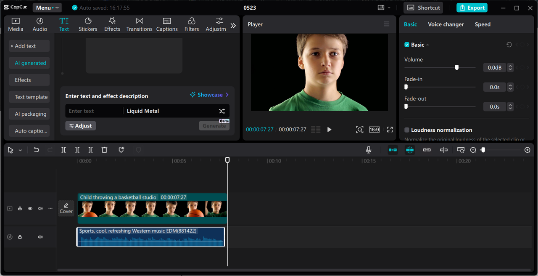The width and height of the screenshot is (538, 276).
Task: Toggle main track magnet snapping
Action: pyautogui.click(x=393, y=150)
